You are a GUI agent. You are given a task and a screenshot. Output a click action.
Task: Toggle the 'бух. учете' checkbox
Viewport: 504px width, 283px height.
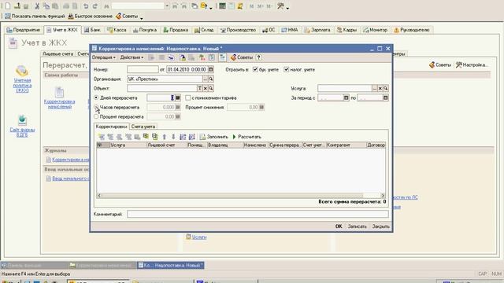point(255,69)
